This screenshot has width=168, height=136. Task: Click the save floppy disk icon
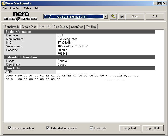point(122,16)
